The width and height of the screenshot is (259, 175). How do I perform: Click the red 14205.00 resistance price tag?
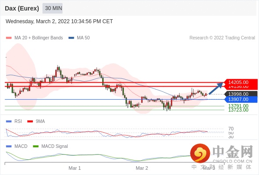point(241,82)
